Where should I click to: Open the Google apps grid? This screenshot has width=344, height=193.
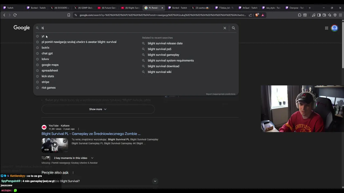pos(327,28)
